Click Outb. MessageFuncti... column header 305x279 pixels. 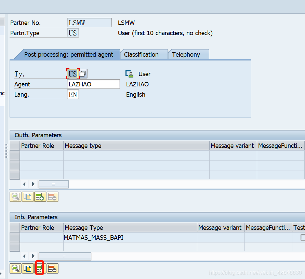[x=280, y=146]
